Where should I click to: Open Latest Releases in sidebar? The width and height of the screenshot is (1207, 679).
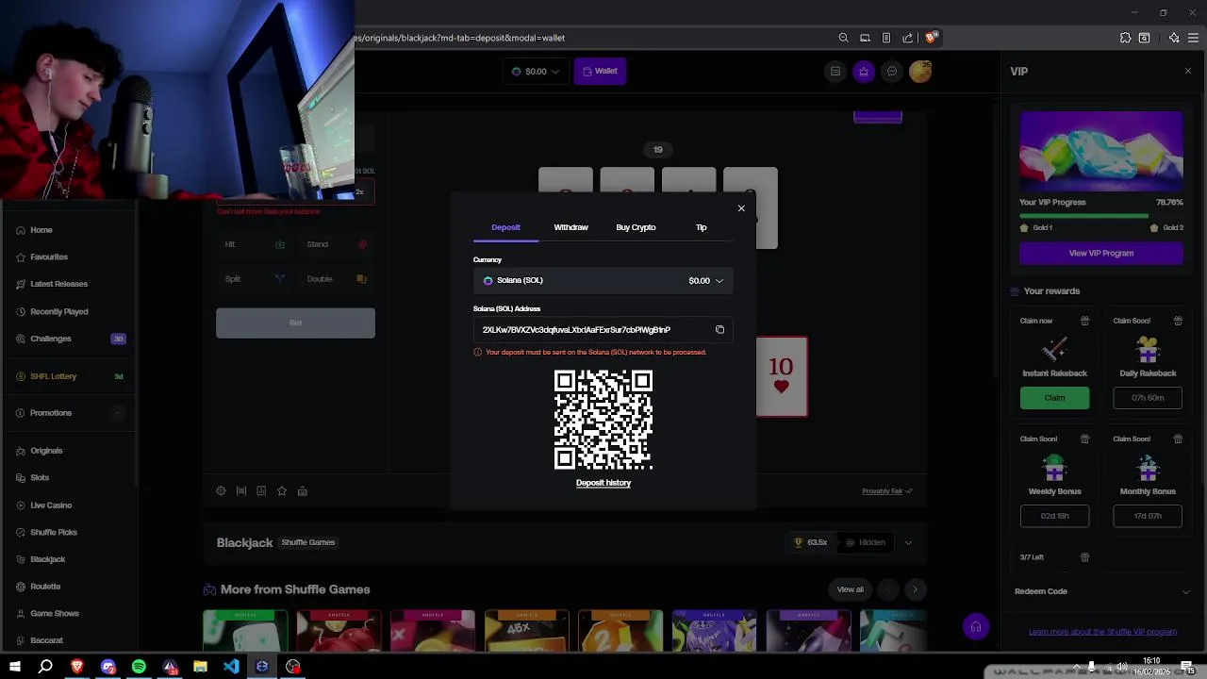(58, 284)
